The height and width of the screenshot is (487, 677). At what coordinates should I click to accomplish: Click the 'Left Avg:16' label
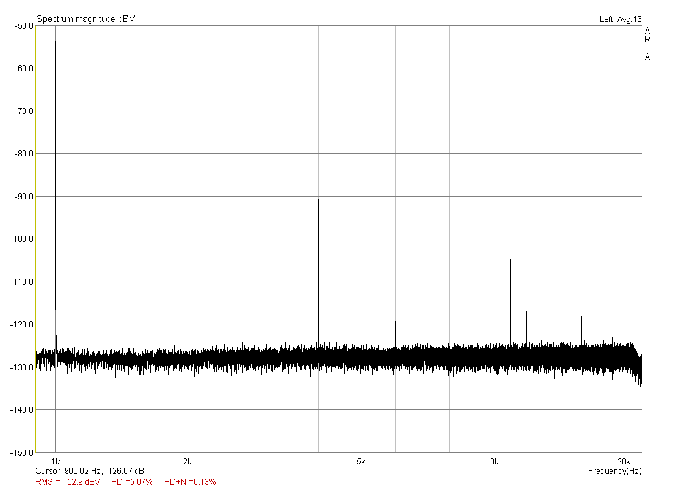tap(620, 19)
